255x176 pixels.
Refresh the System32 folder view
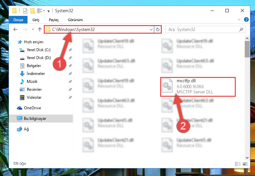coord(158,30)
